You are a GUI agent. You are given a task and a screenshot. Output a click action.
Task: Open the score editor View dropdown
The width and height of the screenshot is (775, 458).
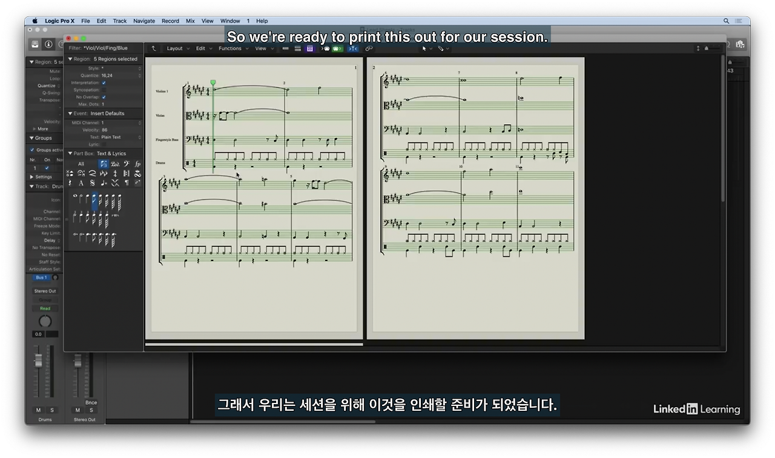(x=263, y=48)
